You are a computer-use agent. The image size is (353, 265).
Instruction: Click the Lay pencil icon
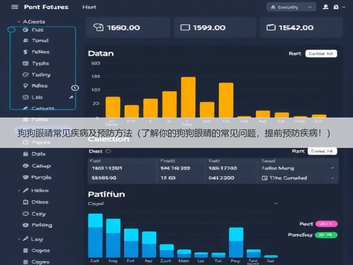26,238
